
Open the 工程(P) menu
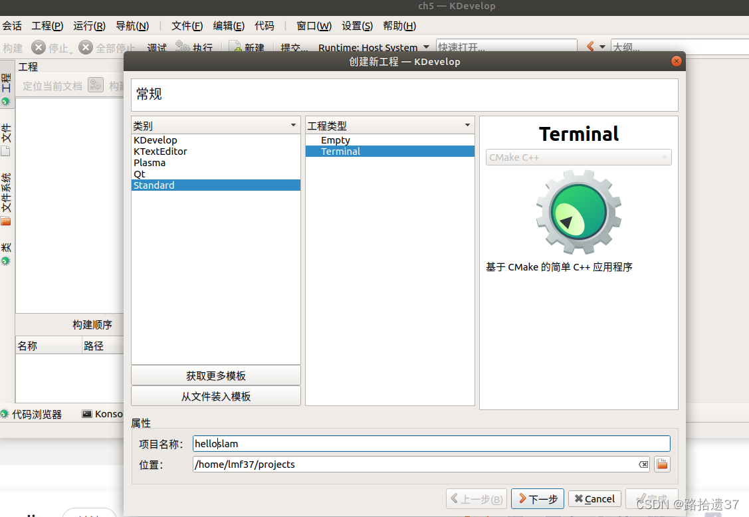click(x=47, y=26)
